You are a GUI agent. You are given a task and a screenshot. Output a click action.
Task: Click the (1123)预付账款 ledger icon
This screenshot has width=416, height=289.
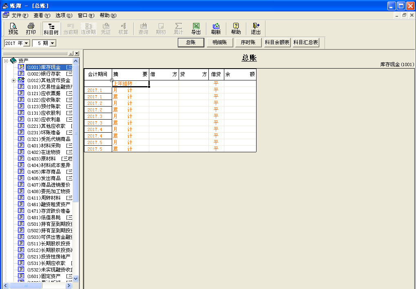pos(21,106)
